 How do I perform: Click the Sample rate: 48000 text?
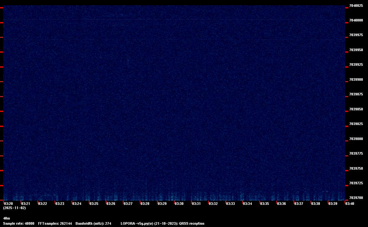(x=19, y=224)
